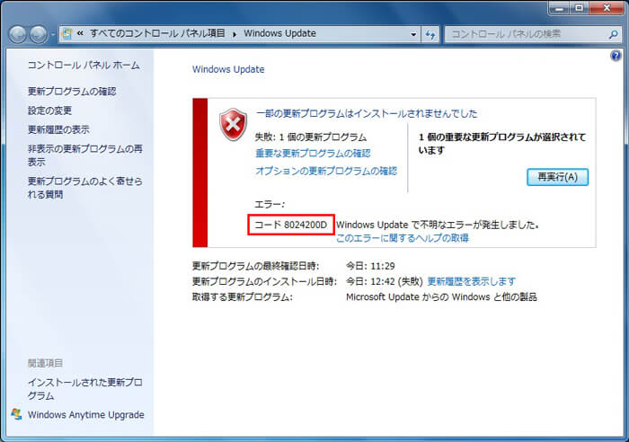Click the Back navigation arrow button
This screenshot has width=629, height=442.
[18, 34]
